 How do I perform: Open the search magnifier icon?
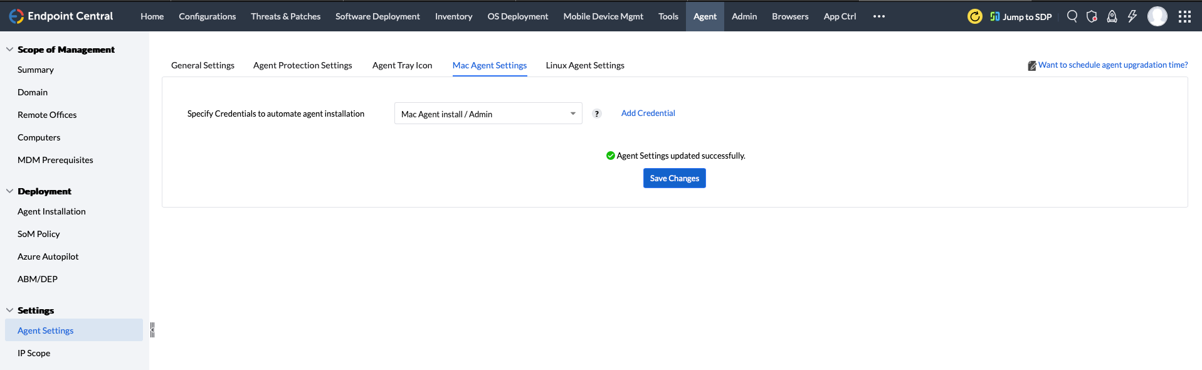click(1072, 16)
